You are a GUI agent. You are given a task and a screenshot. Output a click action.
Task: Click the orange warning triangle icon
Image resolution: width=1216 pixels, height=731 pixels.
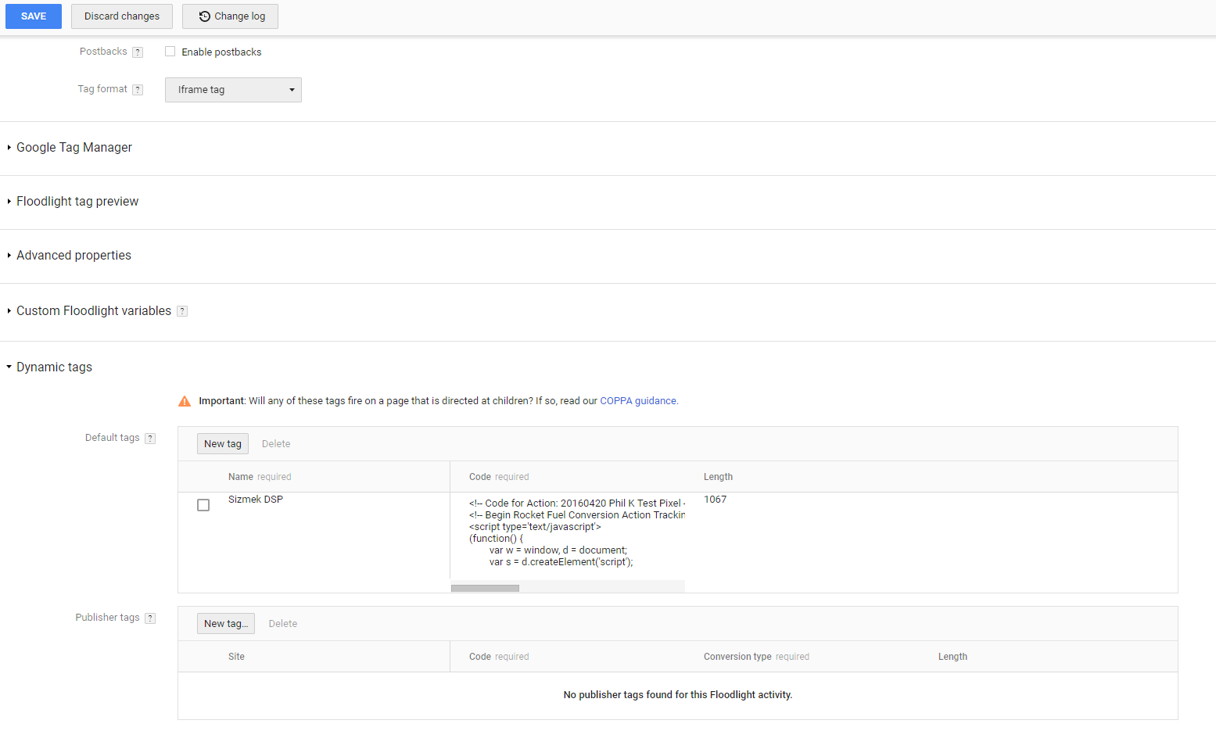(x=185, y=401)
